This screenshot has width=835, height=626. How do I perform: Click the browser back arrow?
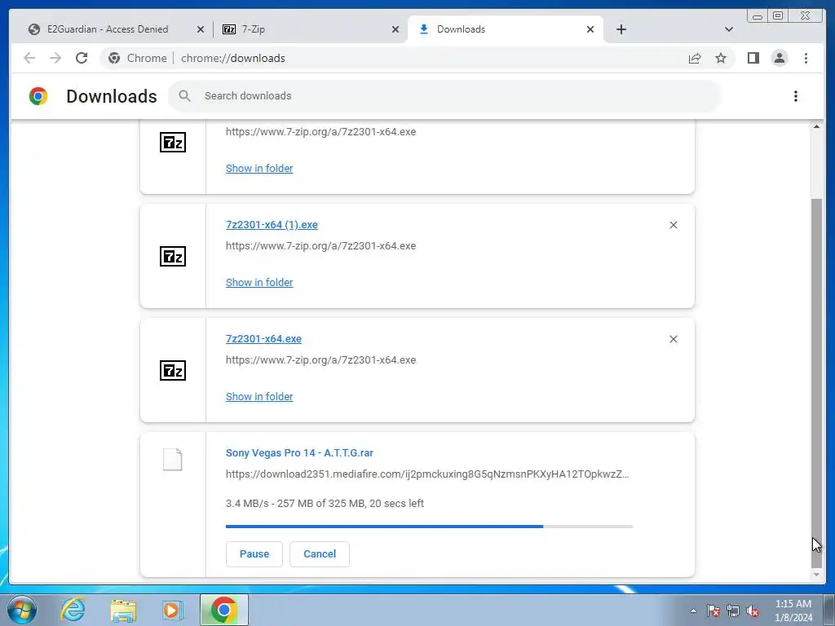click(29, 58)
